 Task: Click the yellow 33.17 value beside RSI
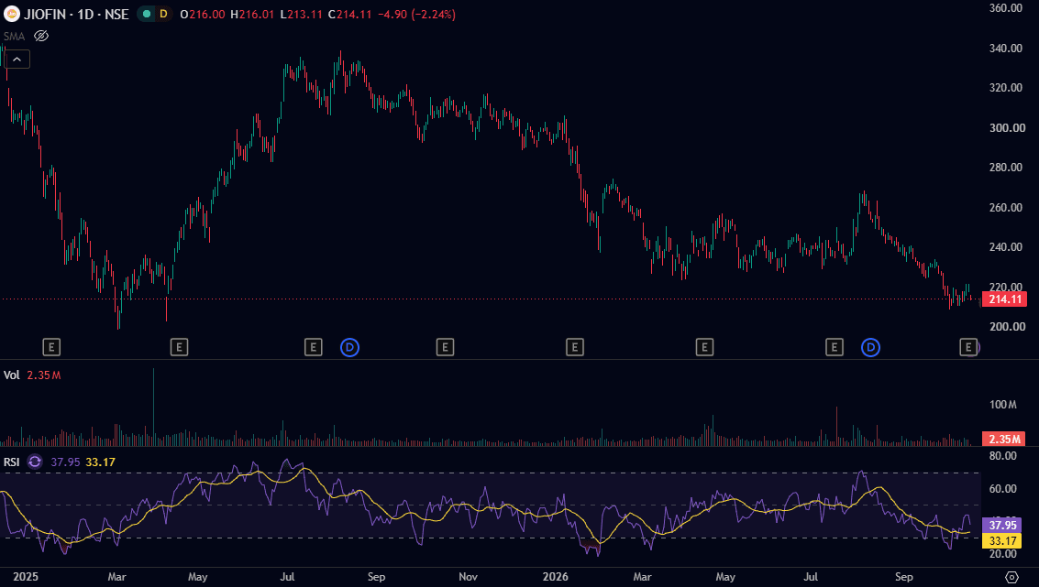[x=100, y=462]
